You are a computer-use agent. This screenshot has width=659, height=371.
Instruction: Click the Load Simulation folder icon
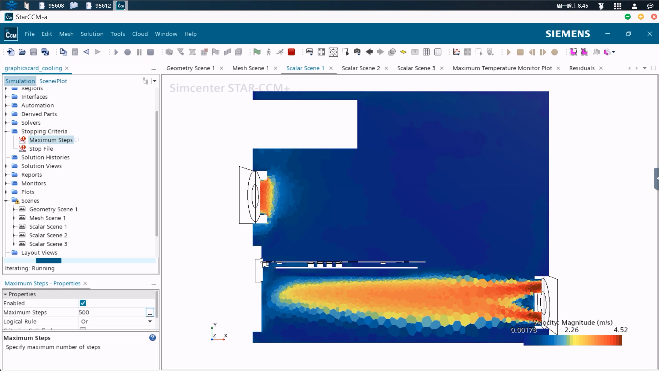point(22,52)
